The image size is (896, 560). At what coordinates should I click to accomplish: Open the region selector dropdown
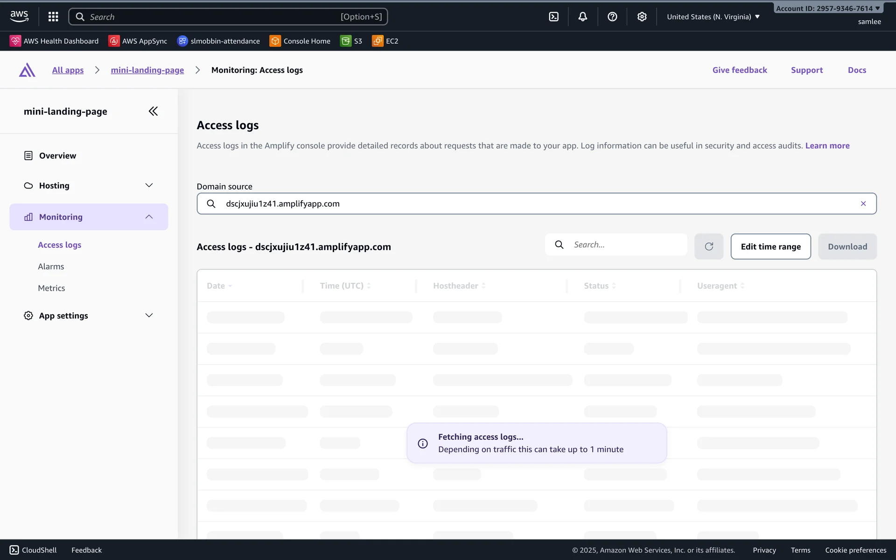click(x=713, y=17)
